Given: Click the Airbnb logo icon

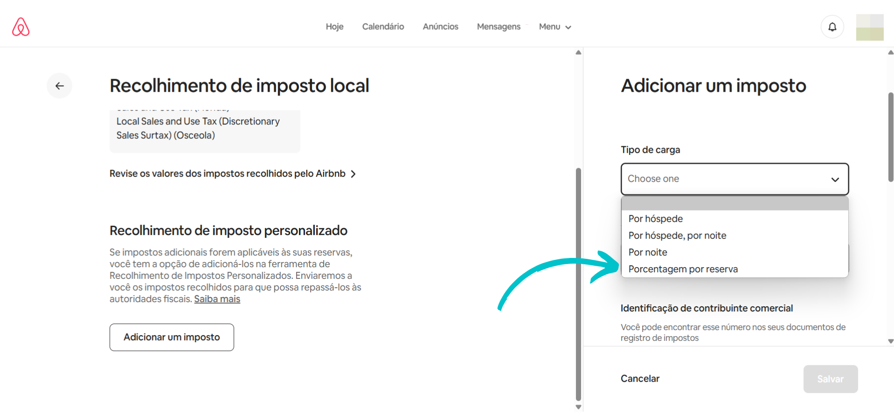Looking at the screenshot, I should pos(20,27).
